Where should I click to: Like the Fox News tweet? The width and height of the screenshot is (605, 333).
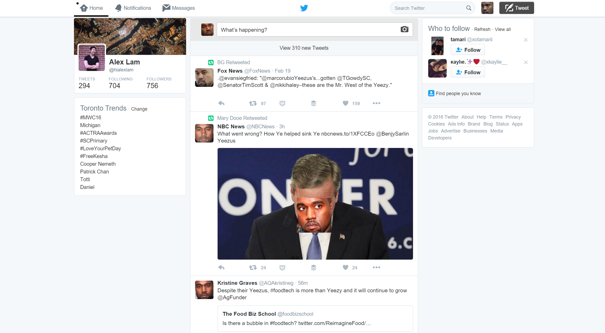345,103
